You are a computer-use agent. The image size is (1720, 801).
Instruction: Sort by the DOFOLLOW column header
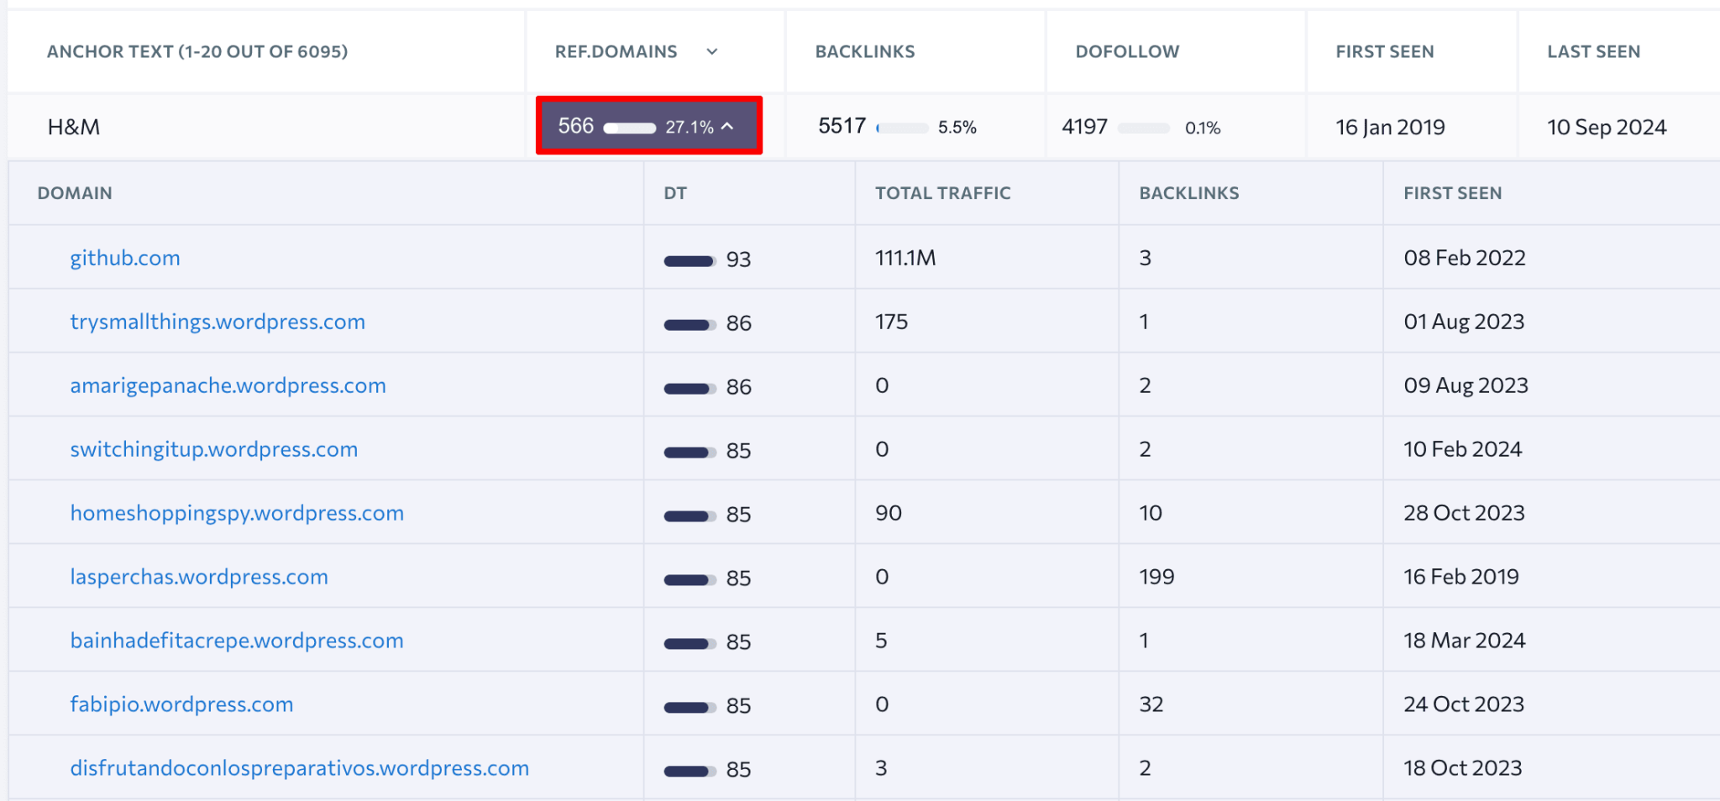point(1126,51)
